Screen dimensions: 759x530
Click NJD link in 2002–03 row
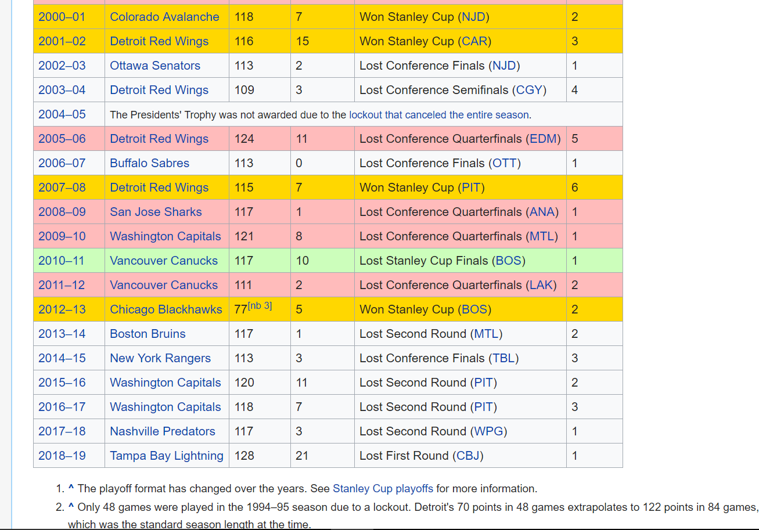point(503,66)
